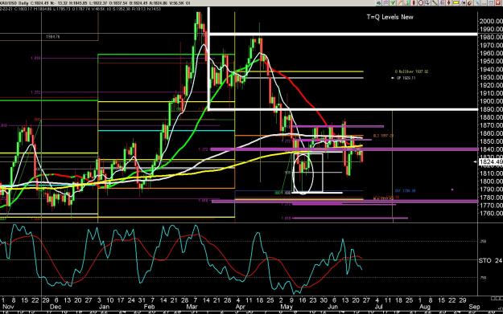The height and width of the screenshot is (314, 503).
Task: Click the 1760.00 price axis label
Action: click(491, 214)
